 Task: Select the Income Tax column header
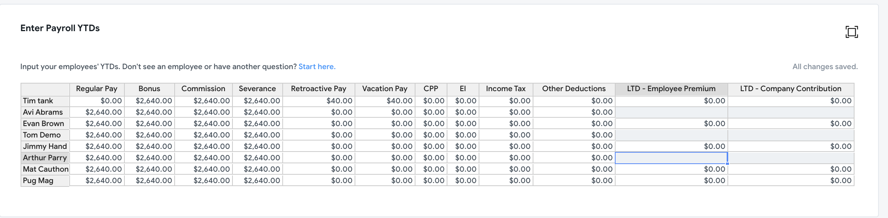pos(506,89)
